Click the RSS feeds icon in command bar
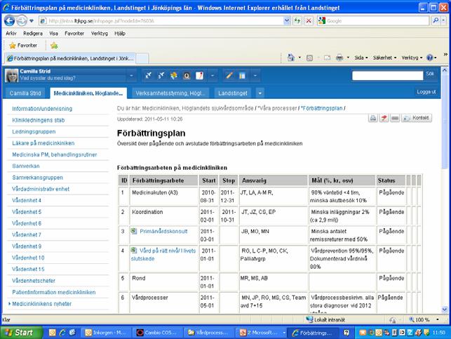This screenshot has height=339, width=451. pyautogui.click(x=309, y=58)
